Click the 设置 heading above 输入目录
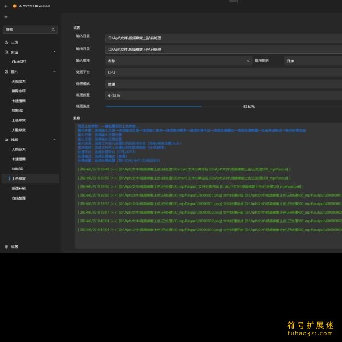342x342 pixels. (76, 28)
